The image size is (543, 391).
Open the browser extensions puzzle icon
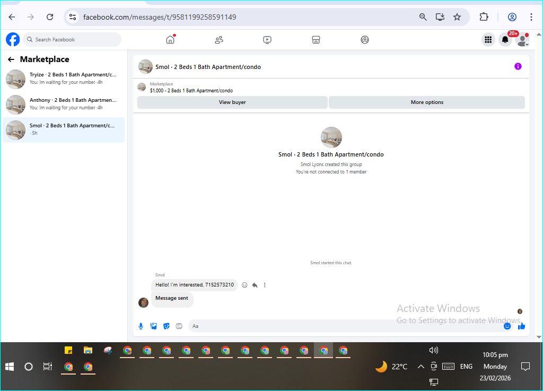484,17
